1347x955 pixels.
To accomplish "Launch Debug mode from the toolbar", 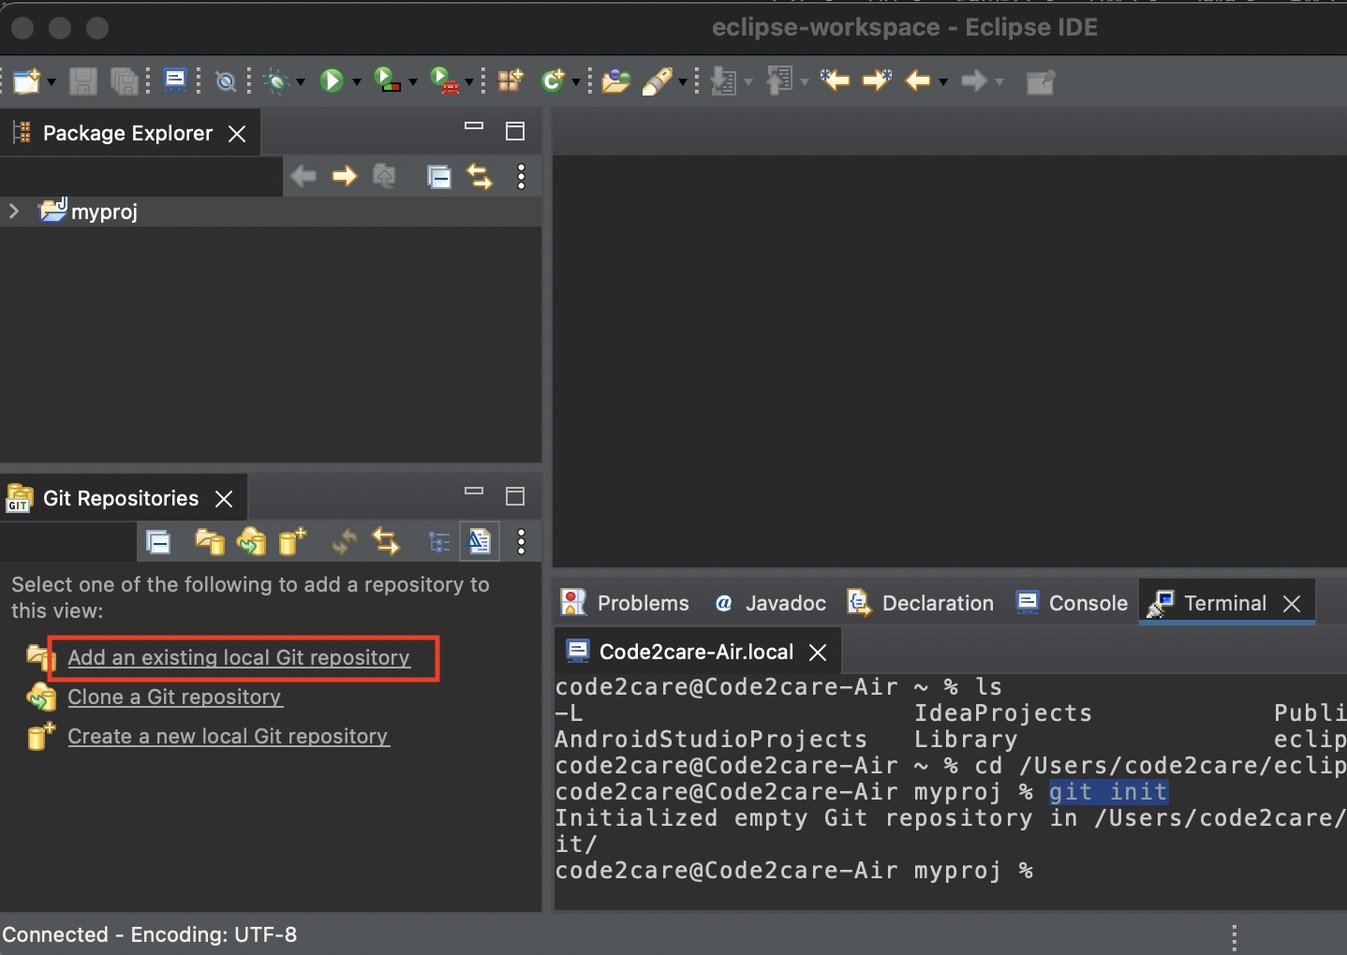I will (x=277, y=81).
